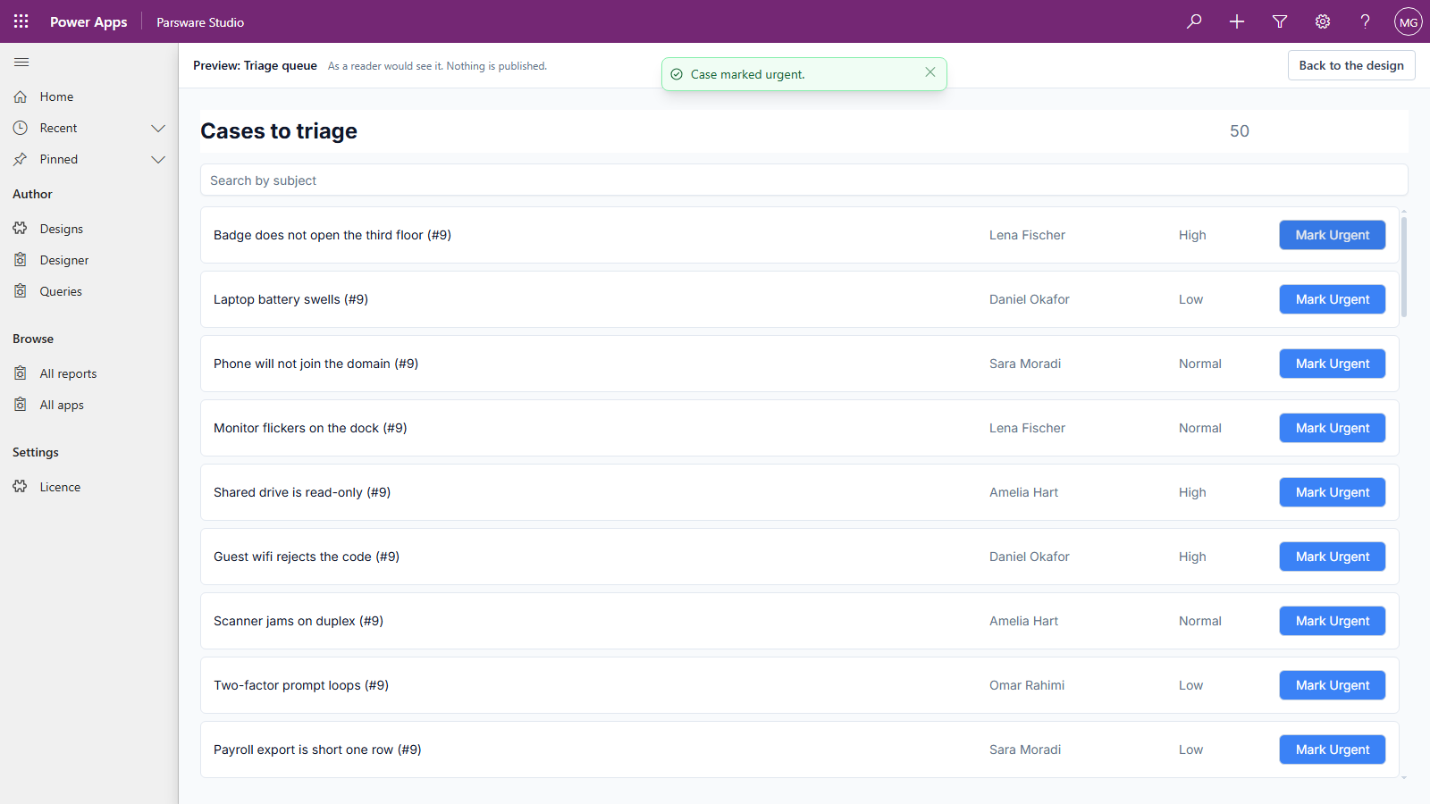Screen dimensions: 1430x804
Task: Click the Designs puzzle icon
Action: pos(21,229)
